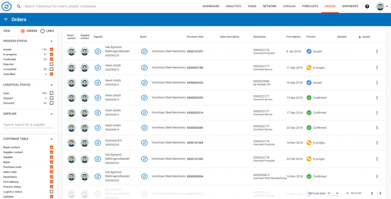Click In progress status icon for order 6500003188
Viewport: 391px width, 199px height.
(309, 68)
